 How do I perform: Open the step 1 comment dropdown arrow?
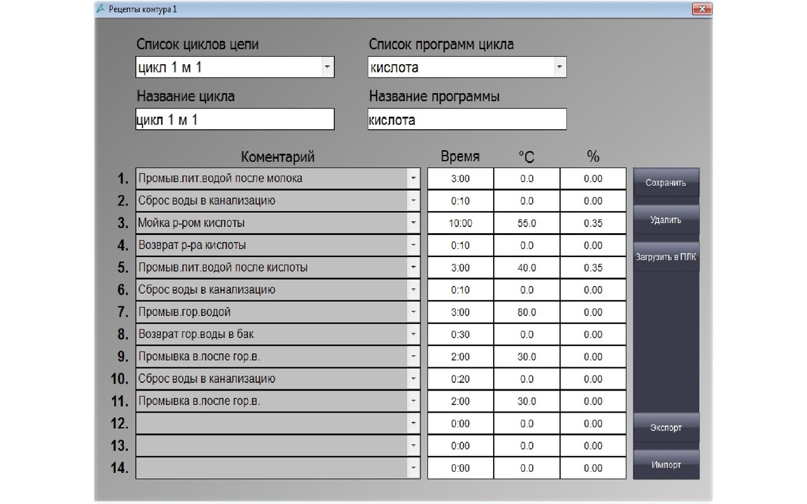(x=414, y=179)
